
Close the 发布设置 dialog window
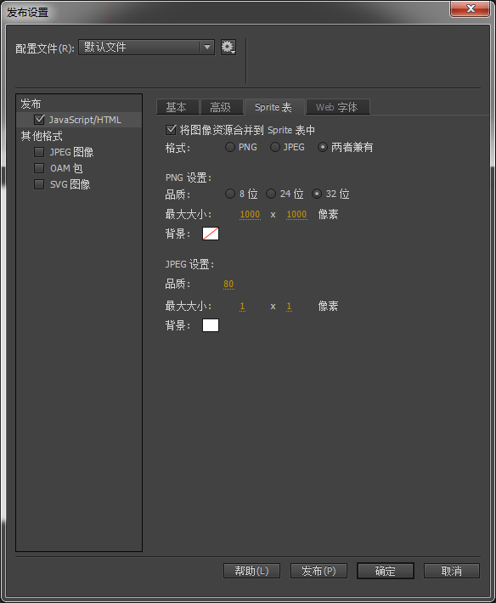[471, 9]
